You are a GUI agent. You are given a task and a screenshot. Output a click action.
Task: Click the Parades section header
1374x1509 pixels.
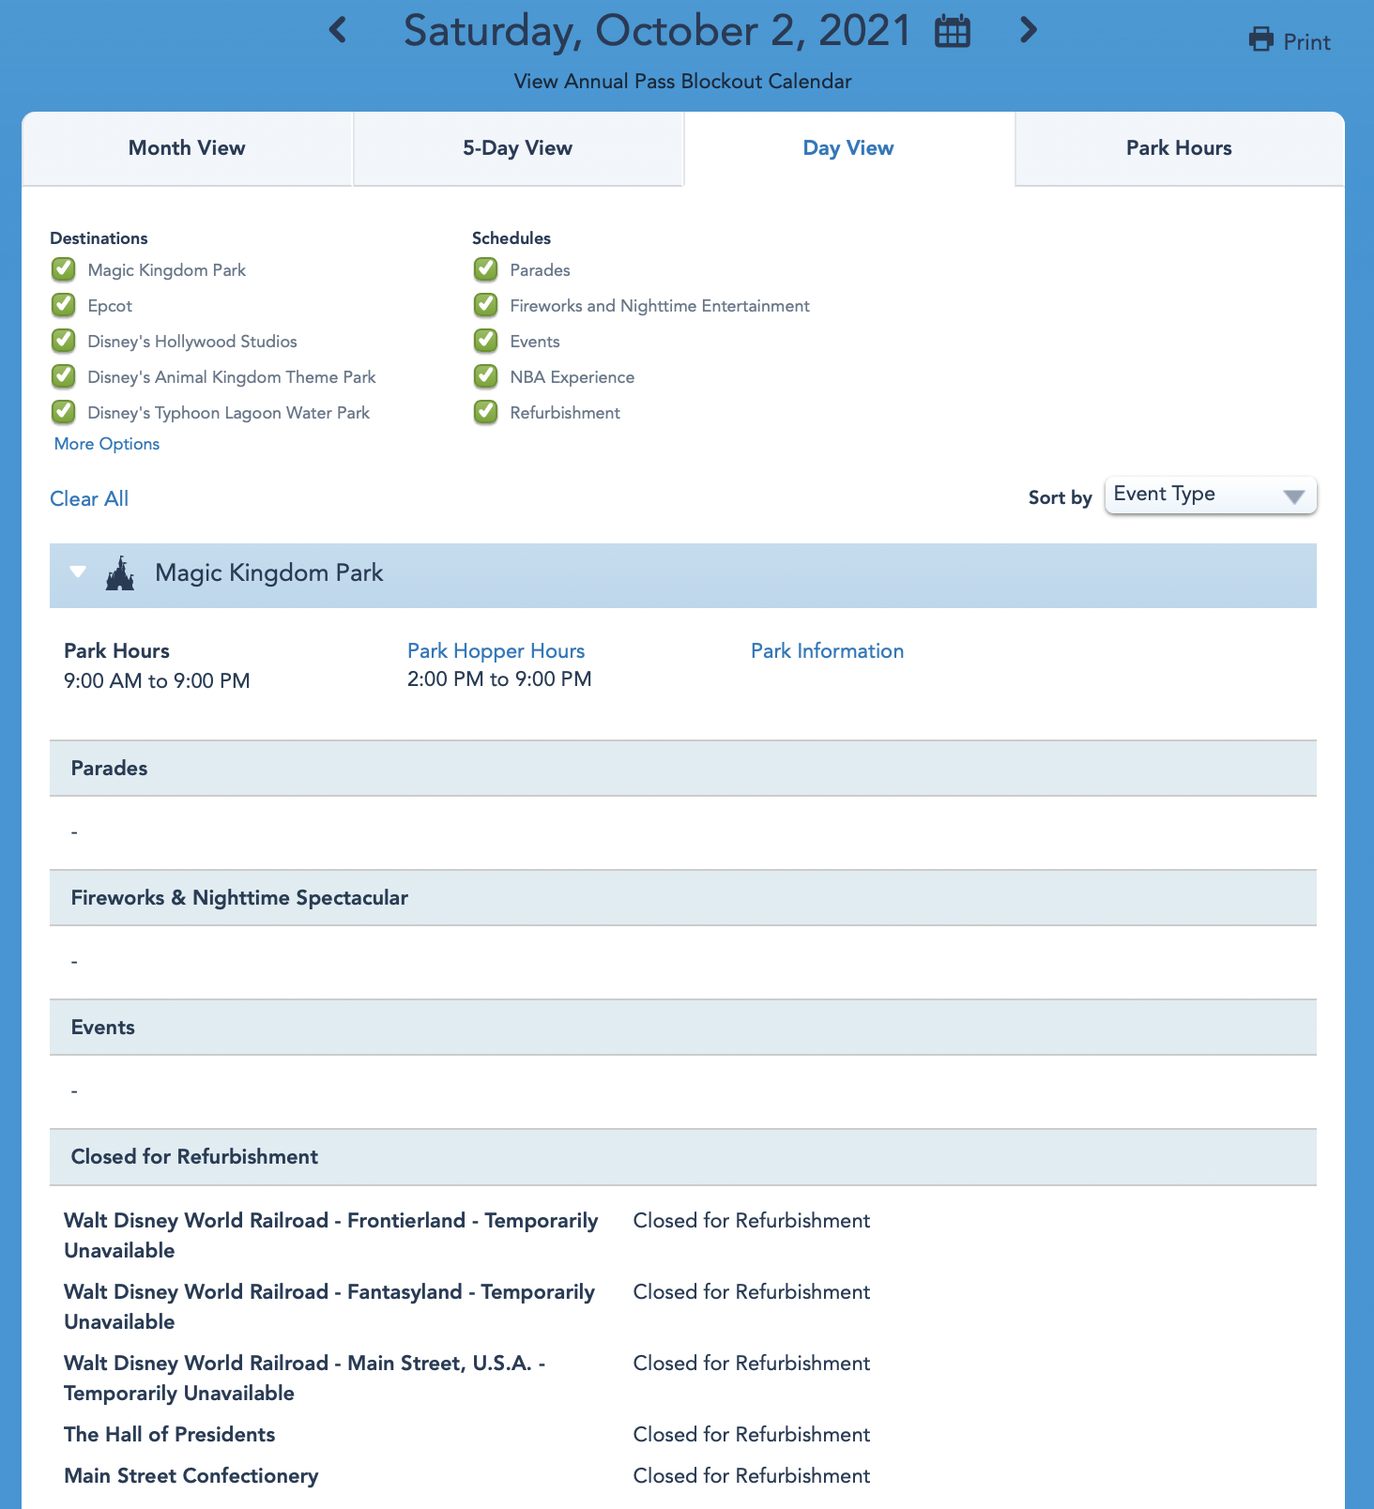coord(683,769)
